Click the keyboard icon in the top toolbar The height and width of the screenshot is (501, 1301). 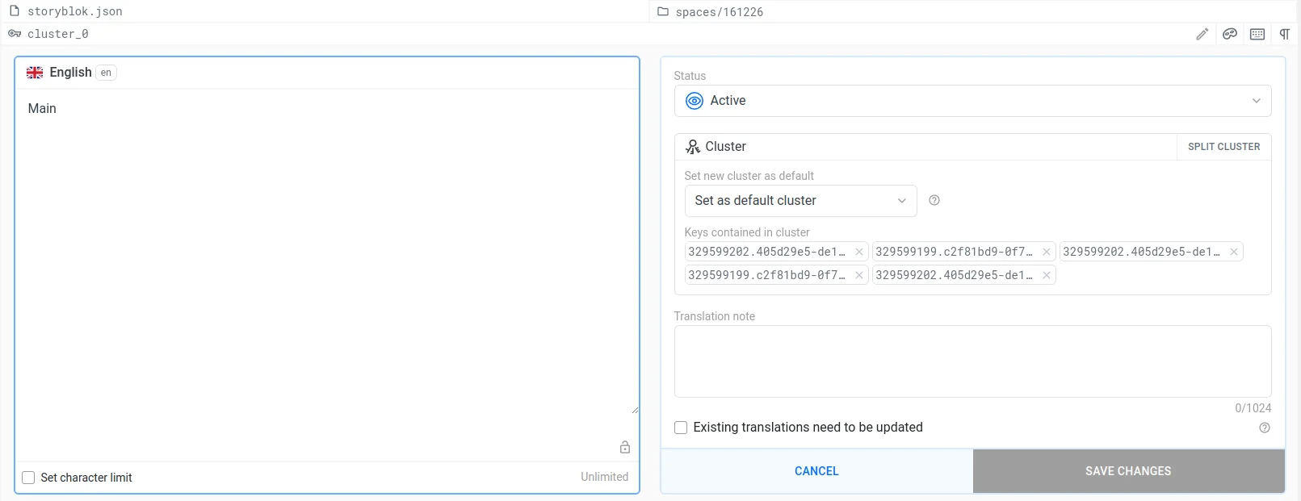[1257, 34]
